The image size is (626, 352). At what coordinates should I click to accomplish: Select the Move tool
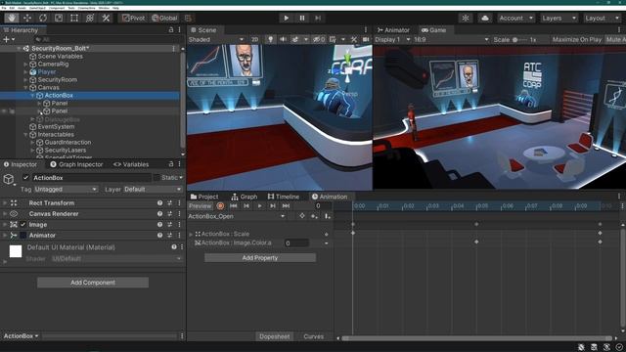click(27, 18)
